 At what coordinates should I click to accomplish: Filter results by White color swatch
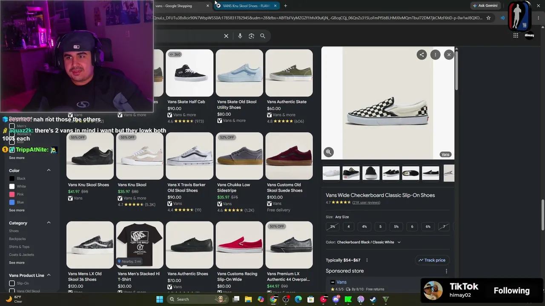coord(12,187)
